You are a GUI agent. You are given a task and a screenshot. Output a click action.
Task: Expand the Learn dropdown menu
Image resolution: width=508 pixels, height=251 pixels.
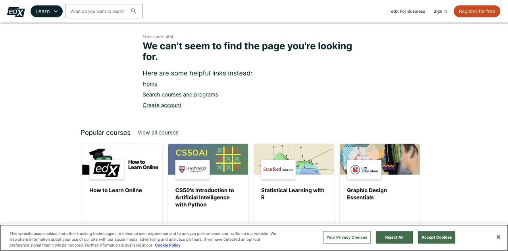tap(46, 12)
